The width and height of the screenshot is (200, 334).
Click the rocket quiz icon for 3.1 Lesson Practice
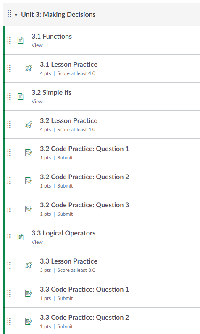(29, 68)
